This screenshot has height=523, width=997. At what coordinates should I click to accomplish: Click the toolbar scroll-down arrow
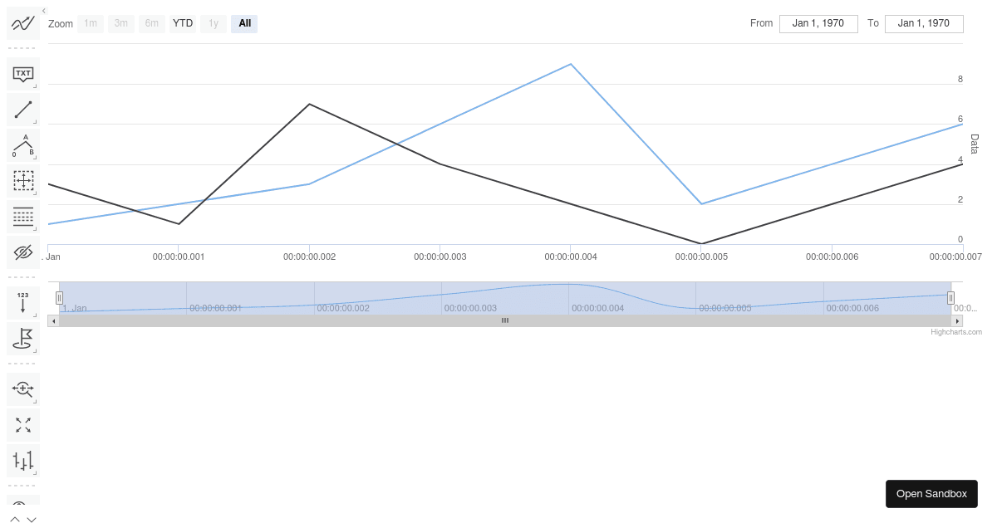32,519
